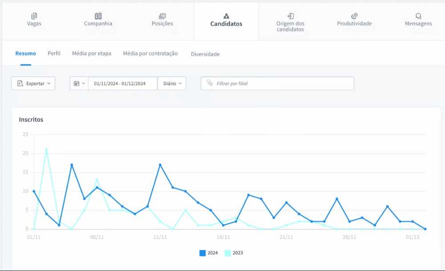Toggle the 2023 series in legend

click(234, 253)
